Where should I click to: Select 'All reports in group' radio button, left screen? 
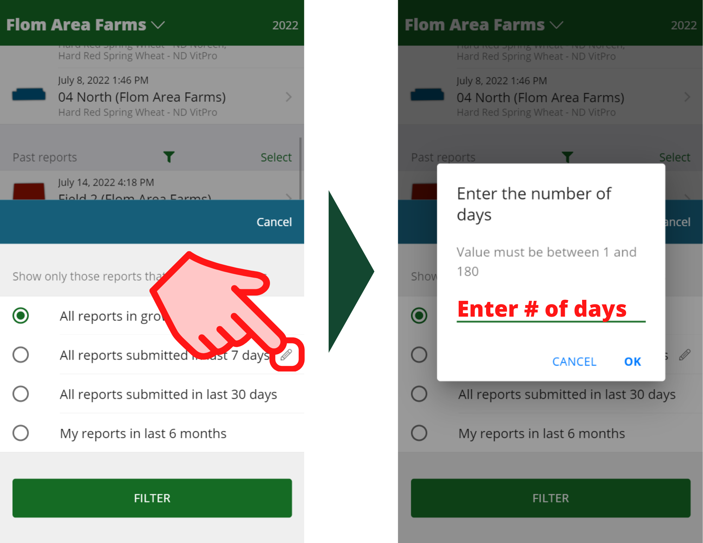pos(21,316)
